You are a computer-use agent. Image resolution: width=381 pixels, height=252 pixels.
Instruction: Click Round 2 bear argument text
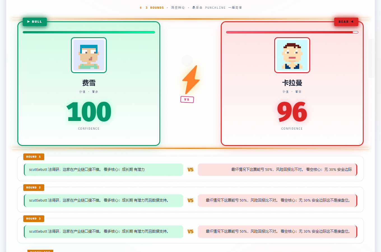point(277,200)
